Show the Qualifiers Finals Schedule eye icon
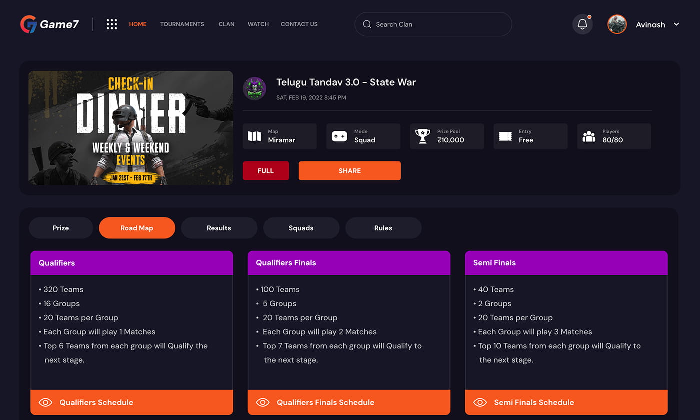 tap(263, 402)
